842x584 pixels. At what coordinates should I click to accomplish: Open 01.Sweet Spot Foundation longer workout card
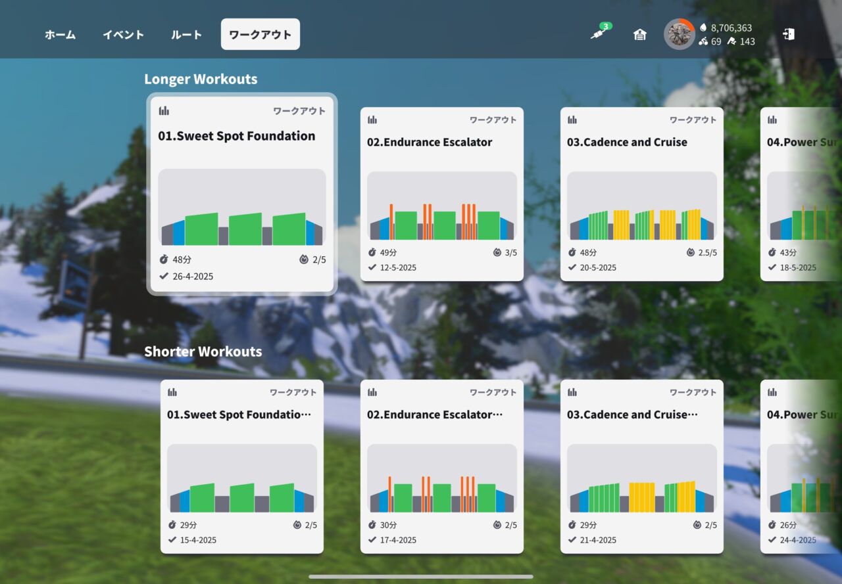[x=242, y=194]
